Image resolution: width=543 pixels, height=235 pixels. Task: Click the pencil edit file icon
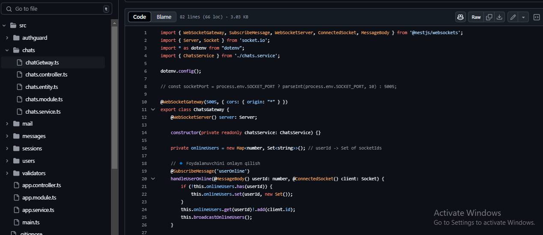tap(513, 17)
